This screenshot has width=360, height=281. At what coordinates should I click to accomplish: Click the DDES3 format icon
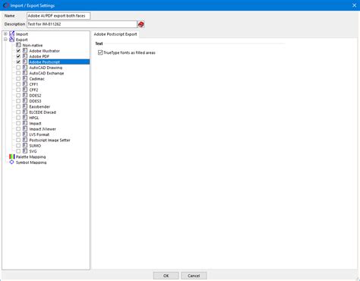point(25,101)
